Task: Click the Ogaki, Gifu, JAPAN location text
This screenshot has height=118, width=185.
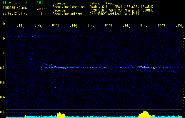Action: [121, 7]
